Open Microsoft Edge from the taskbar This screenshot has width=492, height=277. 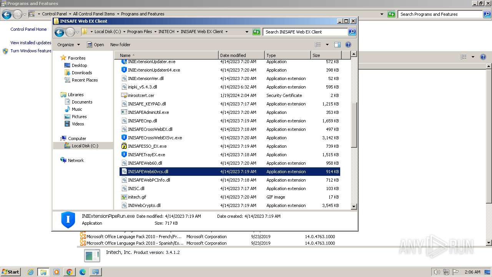[x=82, y=272]
